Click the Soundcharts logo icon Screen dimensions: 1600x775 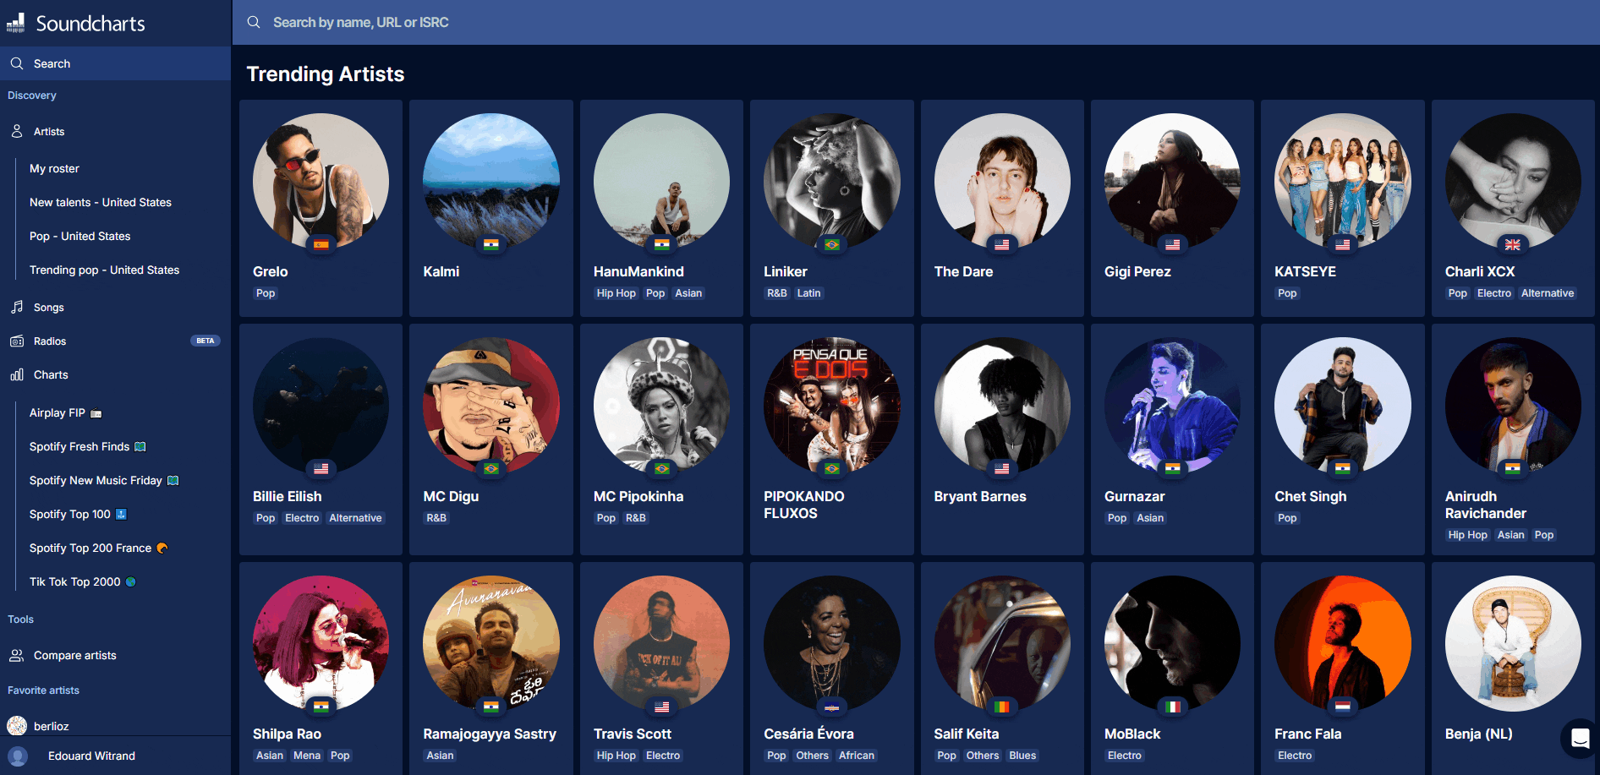pyautogui.click(x=16, y=23)
